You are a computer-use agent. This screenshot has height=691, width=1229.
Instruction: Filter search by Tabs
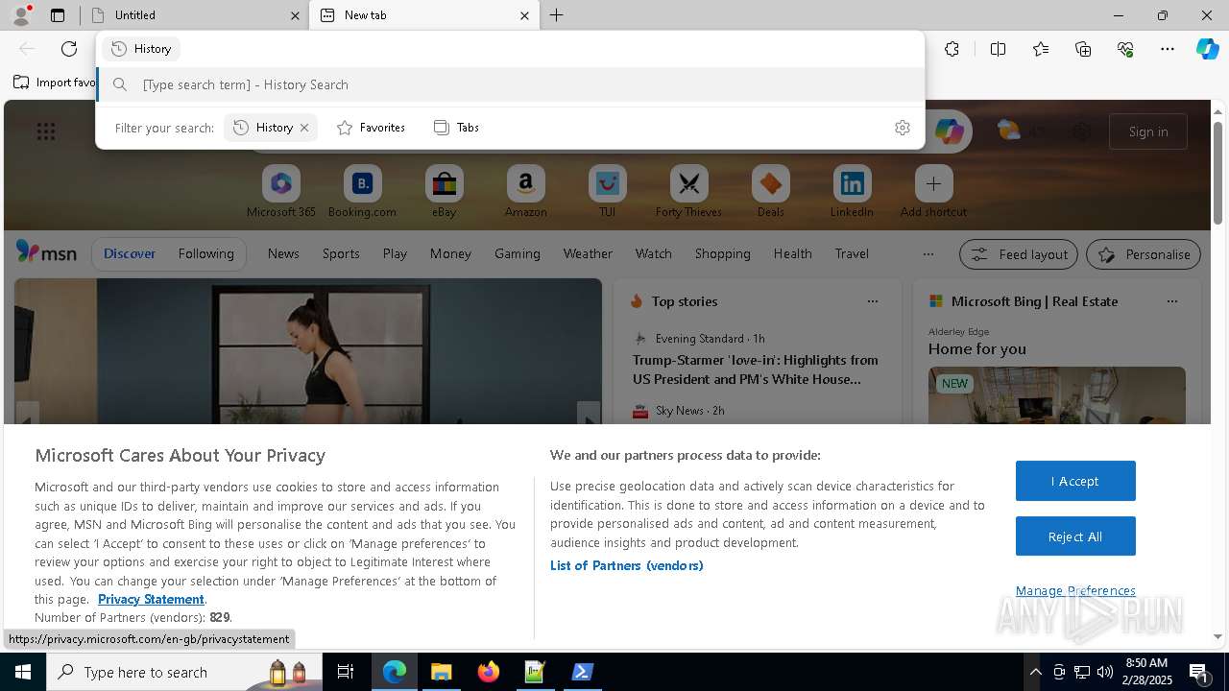(457, 128)
